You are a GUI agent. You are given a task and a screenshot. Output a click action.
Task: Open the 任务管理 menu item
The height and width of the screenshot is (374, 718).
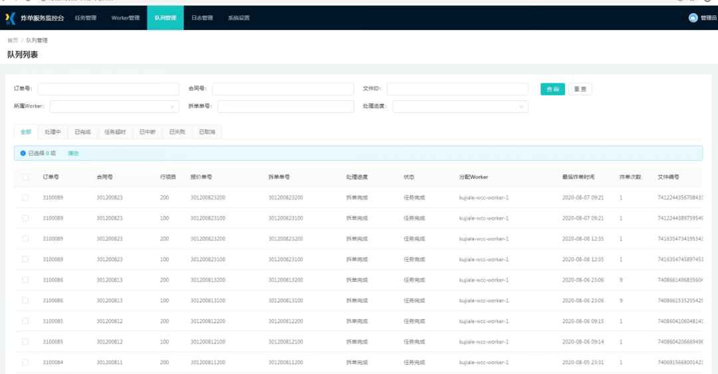click(86, 18)
